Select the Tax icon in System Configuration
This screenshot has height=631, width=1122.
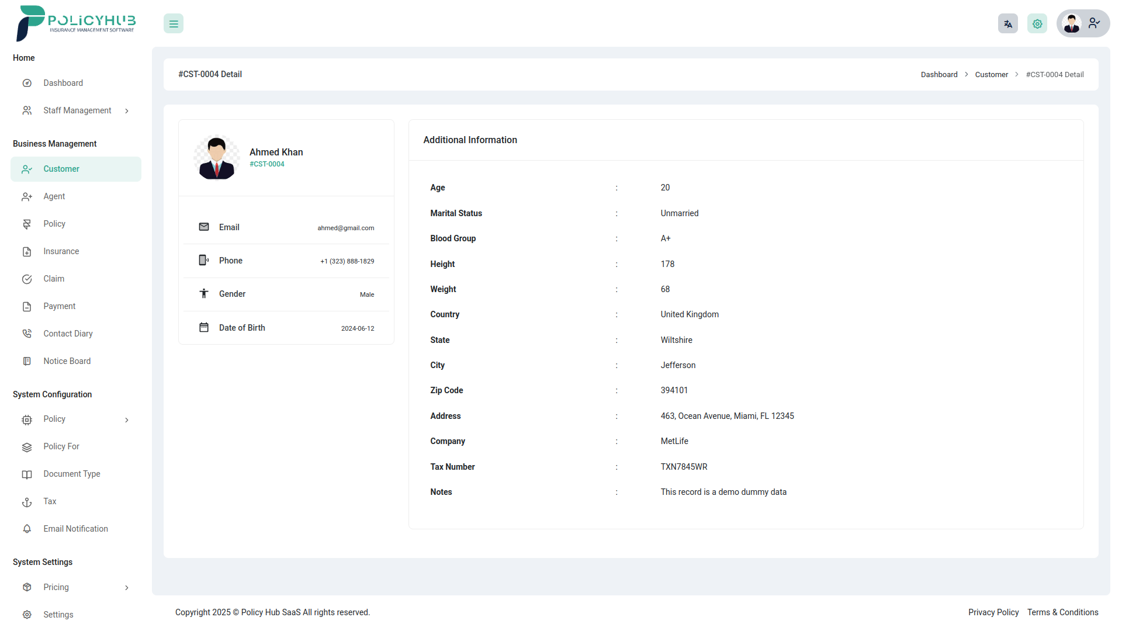tap(27, 501)
